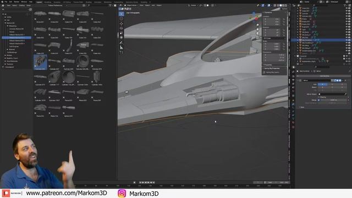Image resolution: width=352 pixels, height=198 pixels.
Task: Select the Rotate tool in viewport toolbar
Action: [x=122, y=28]
